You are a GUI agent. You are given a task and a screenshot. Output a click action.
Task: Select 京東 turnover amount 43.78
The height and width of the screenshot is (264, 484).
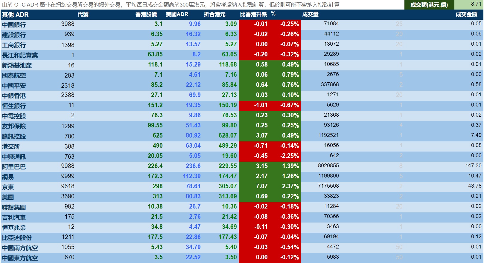coord(475,186)
